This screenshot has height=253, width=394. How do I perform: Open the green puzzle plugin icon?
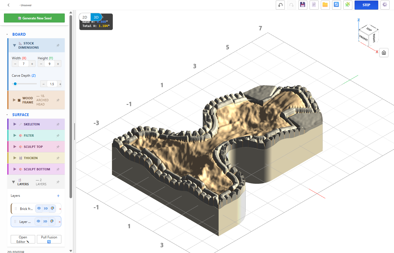click(348, 5)
